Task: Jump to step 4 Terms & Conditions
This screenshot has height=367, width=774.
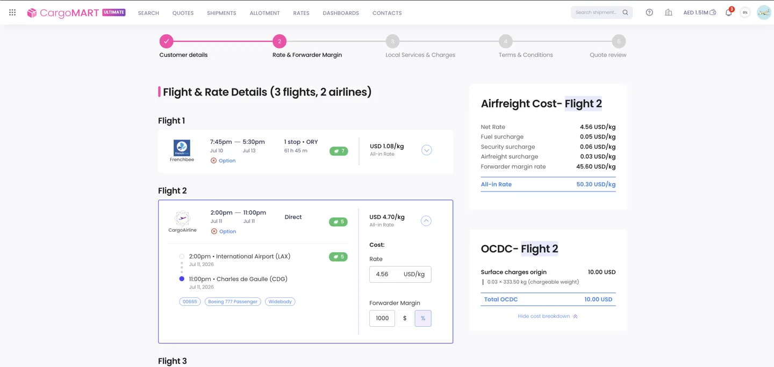Action: click(505, 41)
